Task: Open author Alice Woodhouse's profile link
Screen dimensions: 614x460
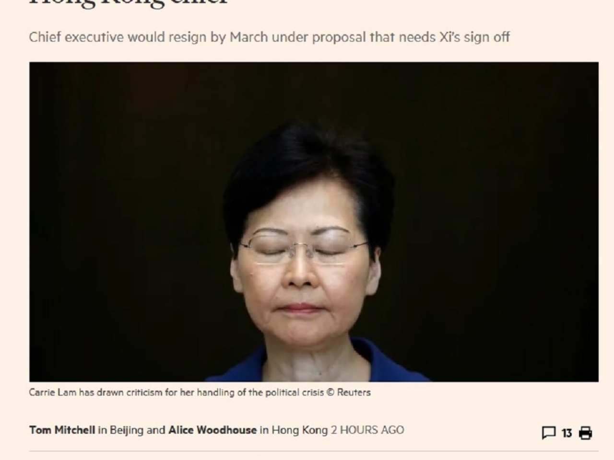Action: [212, 430]
